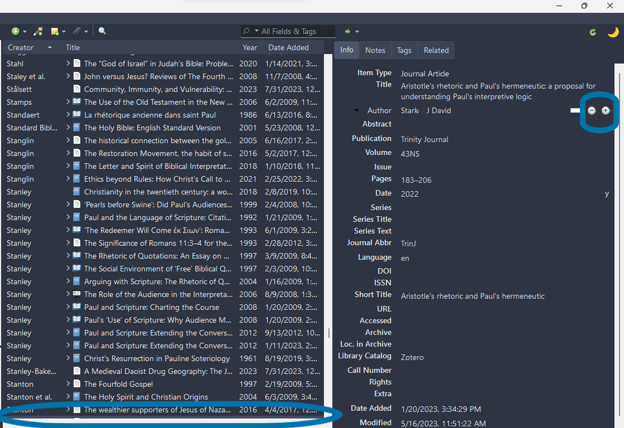Switch to the Notes tab
Image resolution: width=624 pixels, height=428 pixels.
pyautogui.click(x=375, y=50)
